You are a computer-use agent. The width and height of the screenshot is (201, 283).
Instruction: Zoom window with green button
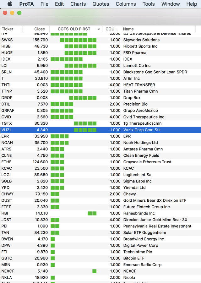[19, 13]
